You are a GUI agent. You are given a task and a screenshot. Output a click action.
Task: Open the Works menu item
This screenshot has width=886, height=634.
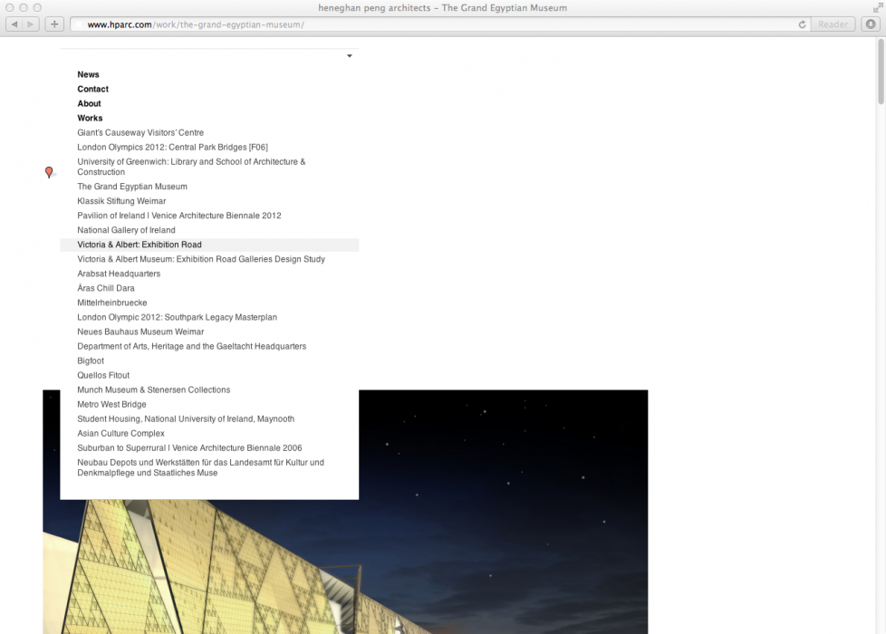[90, 118]
